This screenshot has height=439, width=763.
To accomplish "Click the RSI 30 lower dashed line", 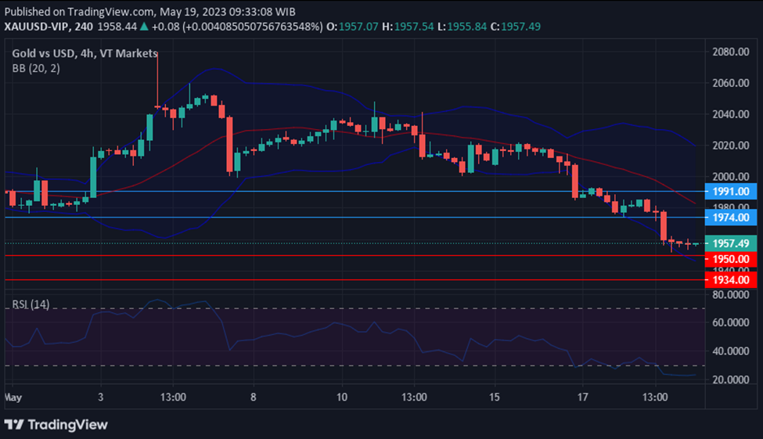I will (x=352, y=365).
